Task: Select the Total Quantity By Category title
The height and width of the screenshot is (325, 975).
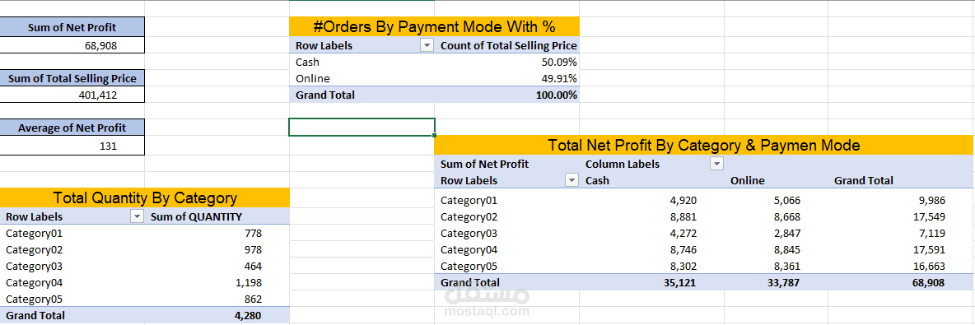Action: pos(145,198)
